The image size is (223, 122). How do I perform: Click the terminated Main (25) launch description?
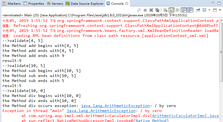coord(95,15)
